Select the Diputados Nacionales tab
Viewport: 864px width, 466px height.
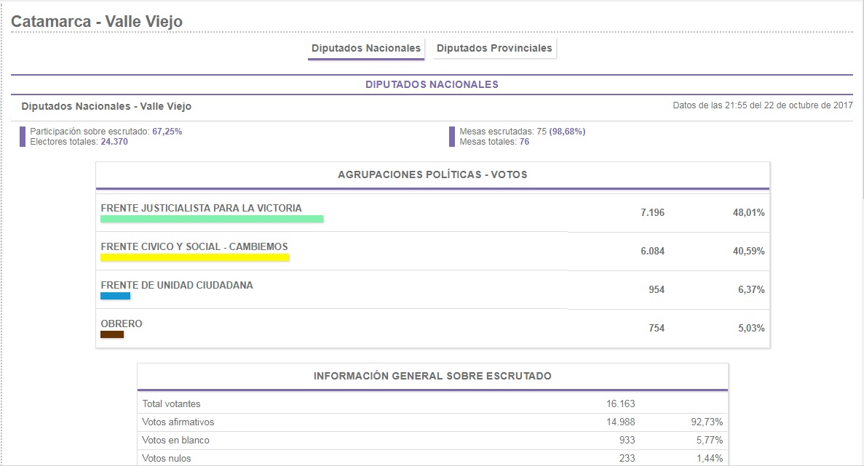366,49
